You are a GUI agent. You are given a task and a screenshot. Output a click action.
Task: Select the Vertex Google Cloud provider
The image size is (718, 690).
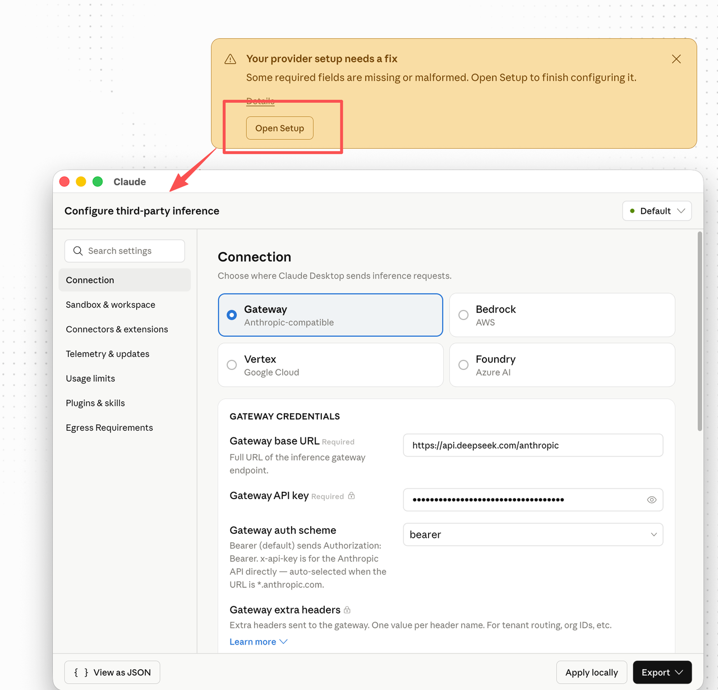pos(330,365)
